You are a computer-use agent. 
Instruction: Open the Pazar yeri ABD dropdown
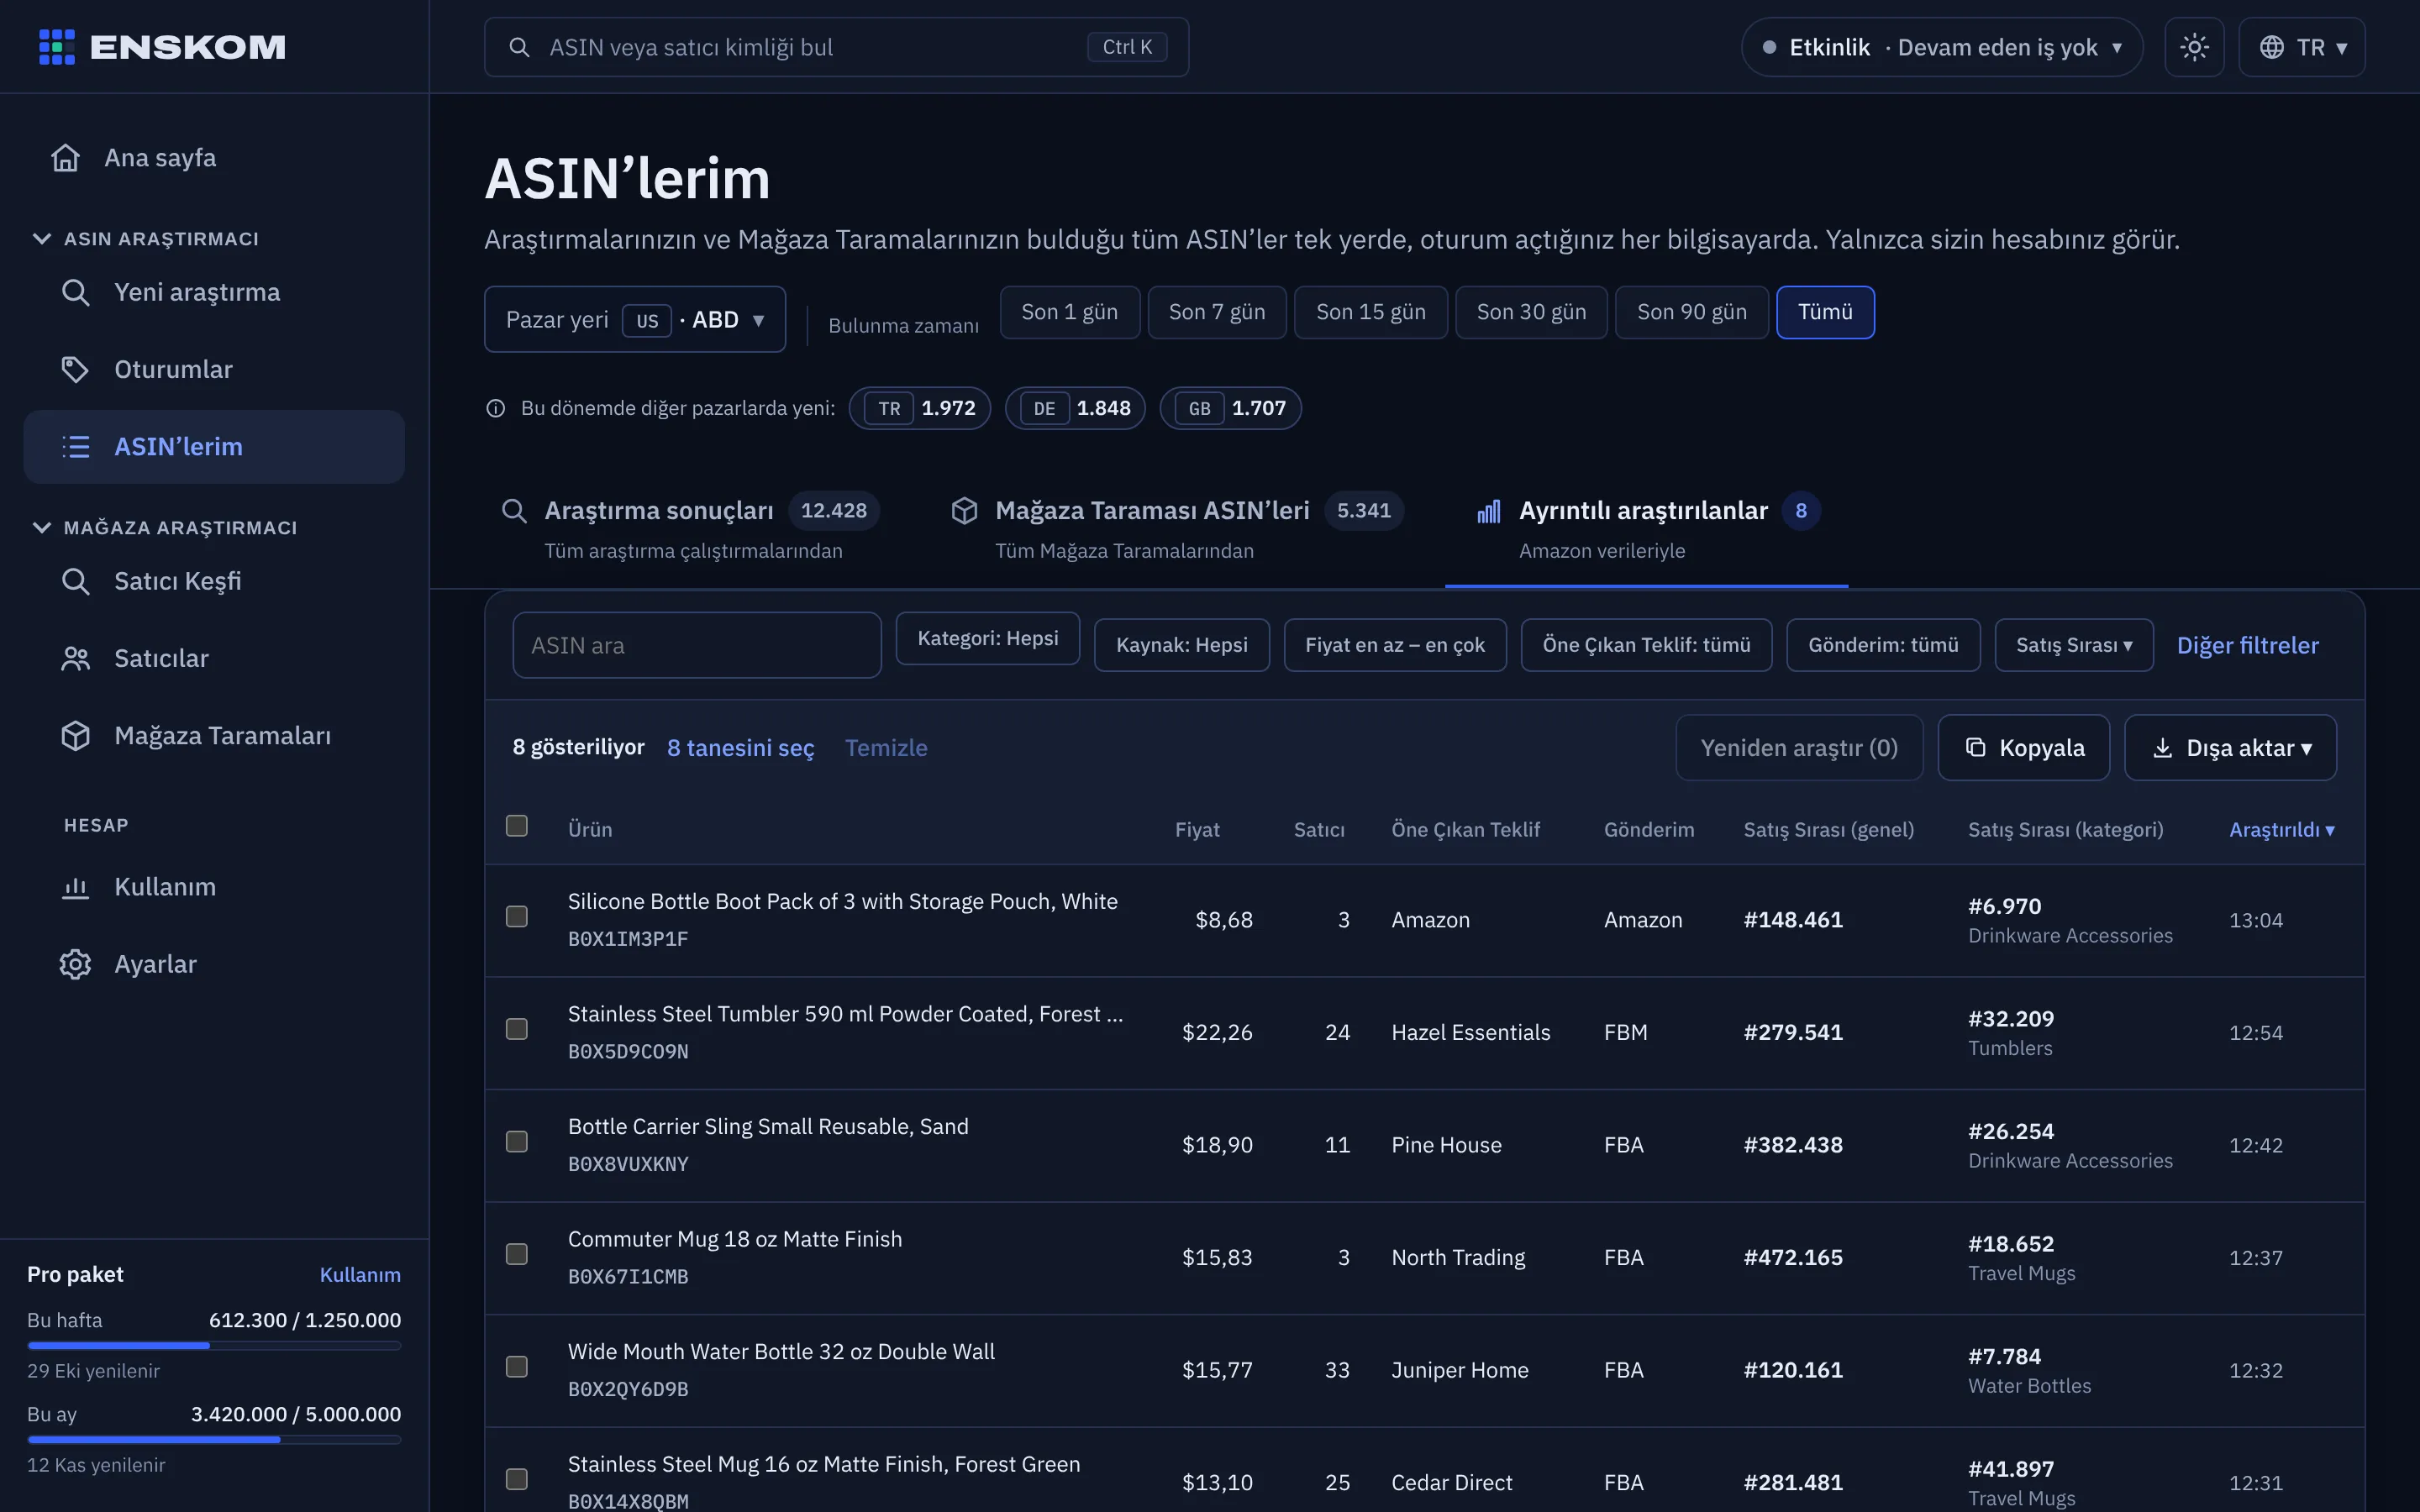635,319
